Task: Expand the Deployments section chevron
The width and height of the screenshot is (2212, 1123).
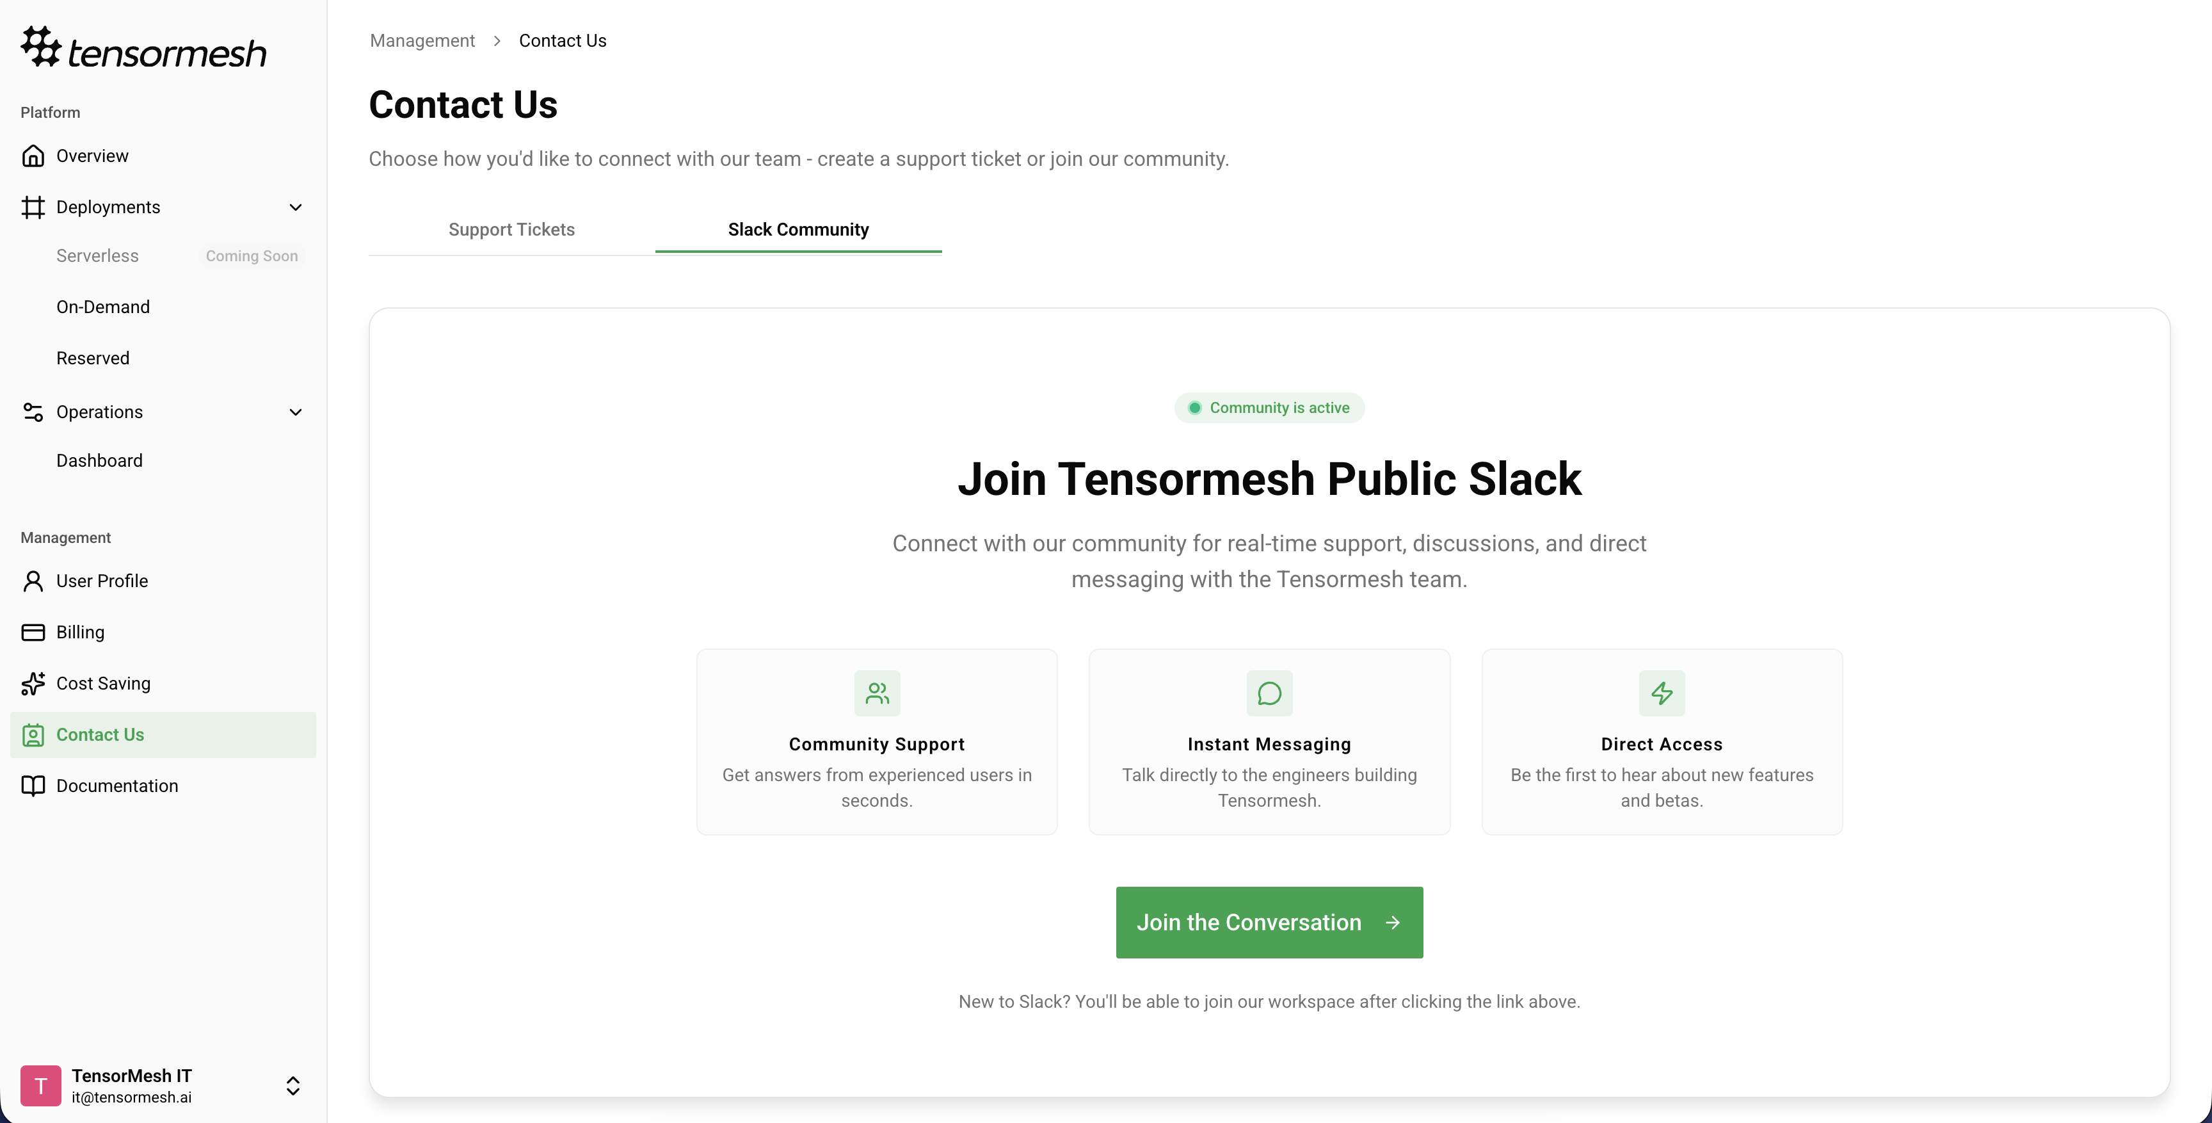Action: coord(296,207)
